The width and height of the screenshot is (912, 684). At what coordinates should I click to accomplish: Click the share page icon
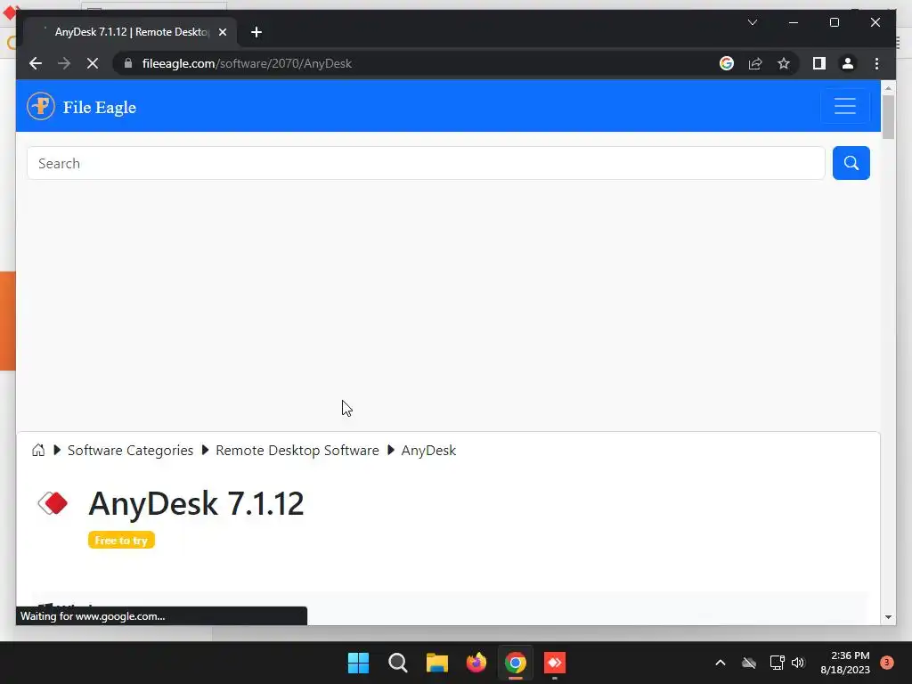click(755, 63)
